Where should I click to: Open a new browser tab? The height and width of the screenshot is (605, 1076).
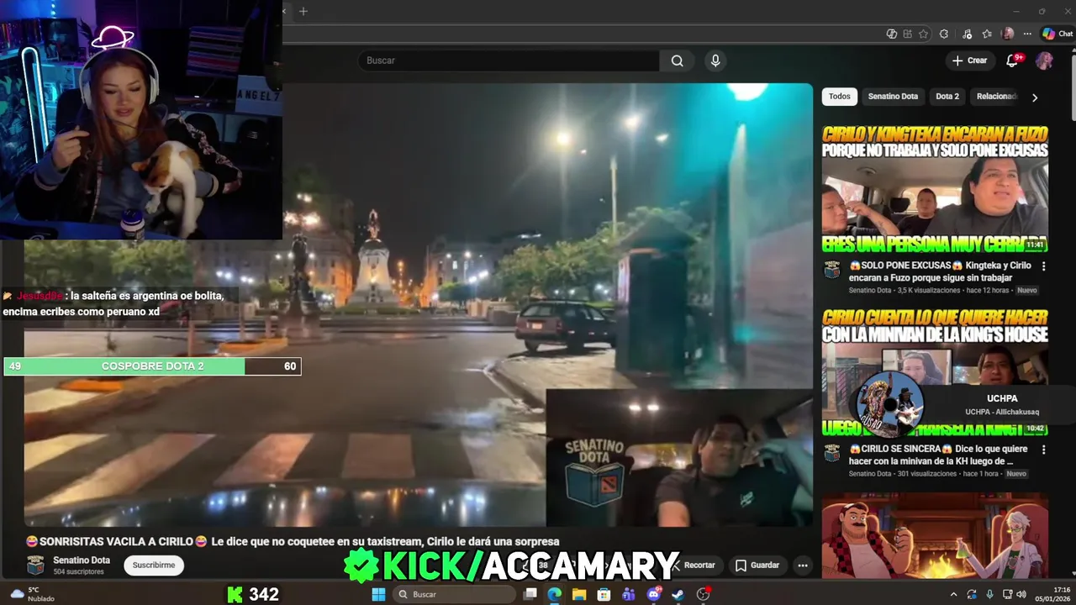[x=303, y=11]
